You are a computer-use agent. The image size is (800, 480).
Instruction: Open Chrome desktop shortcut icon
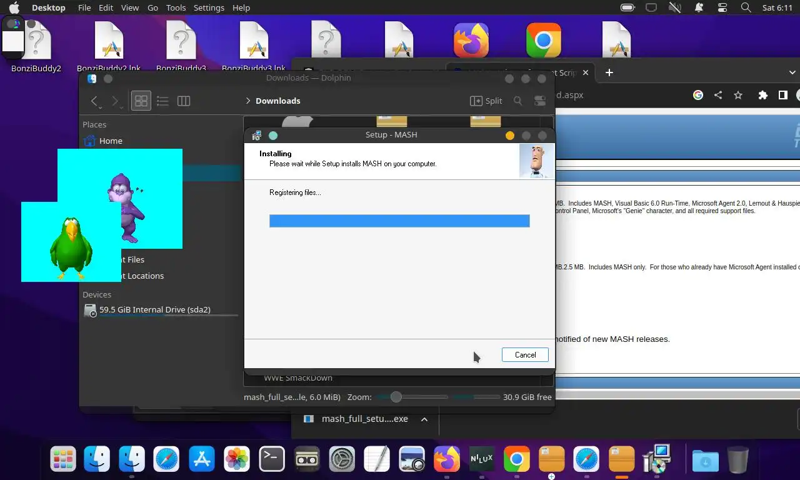pos(544,41)
